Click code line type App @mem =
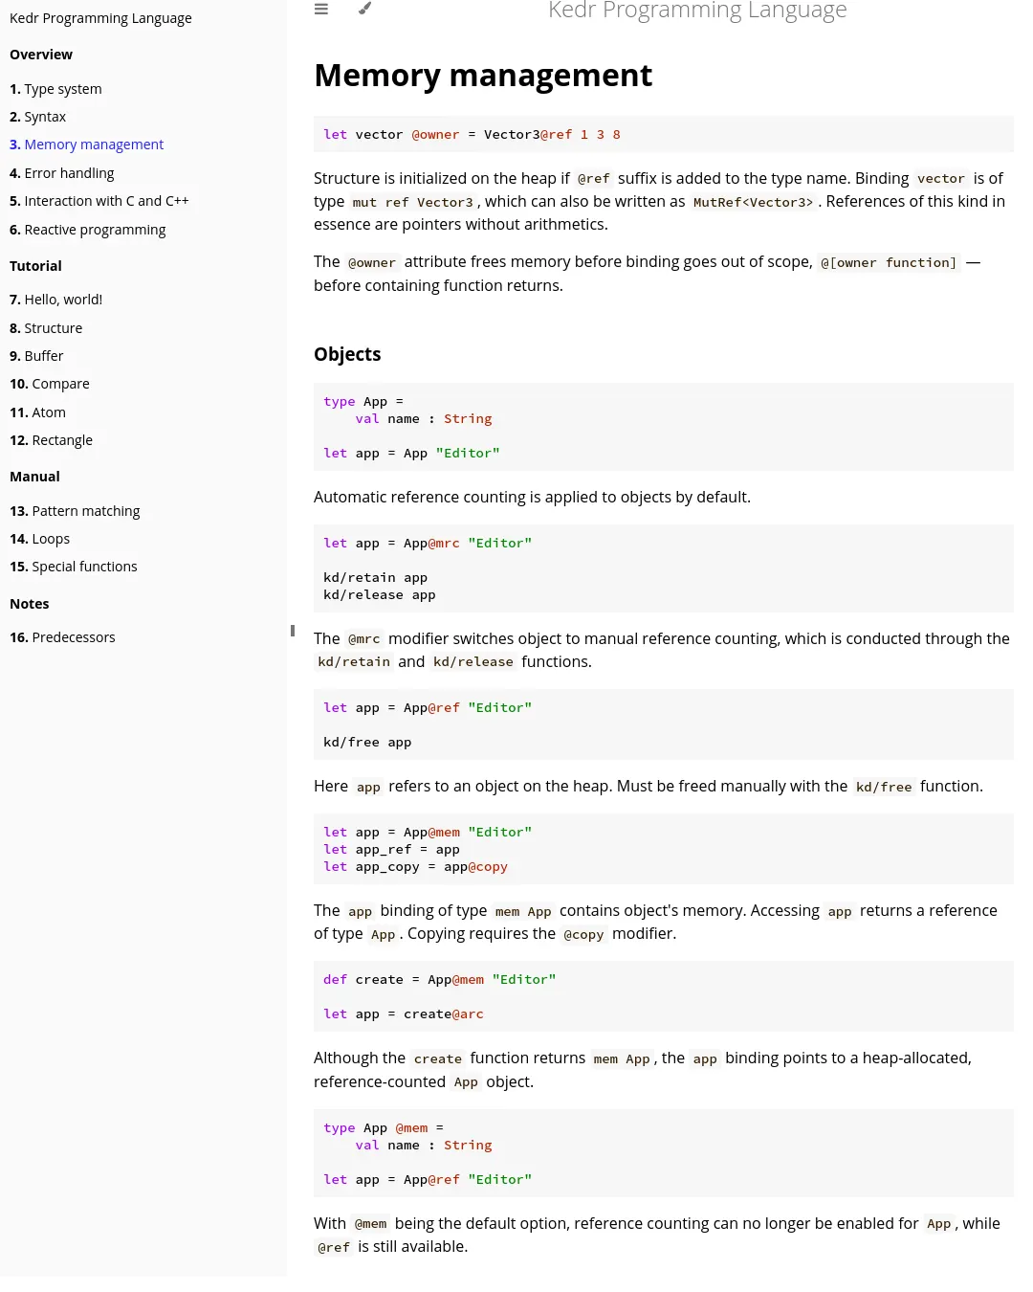This screenshot has height=1292, width=1033. 384,1128
